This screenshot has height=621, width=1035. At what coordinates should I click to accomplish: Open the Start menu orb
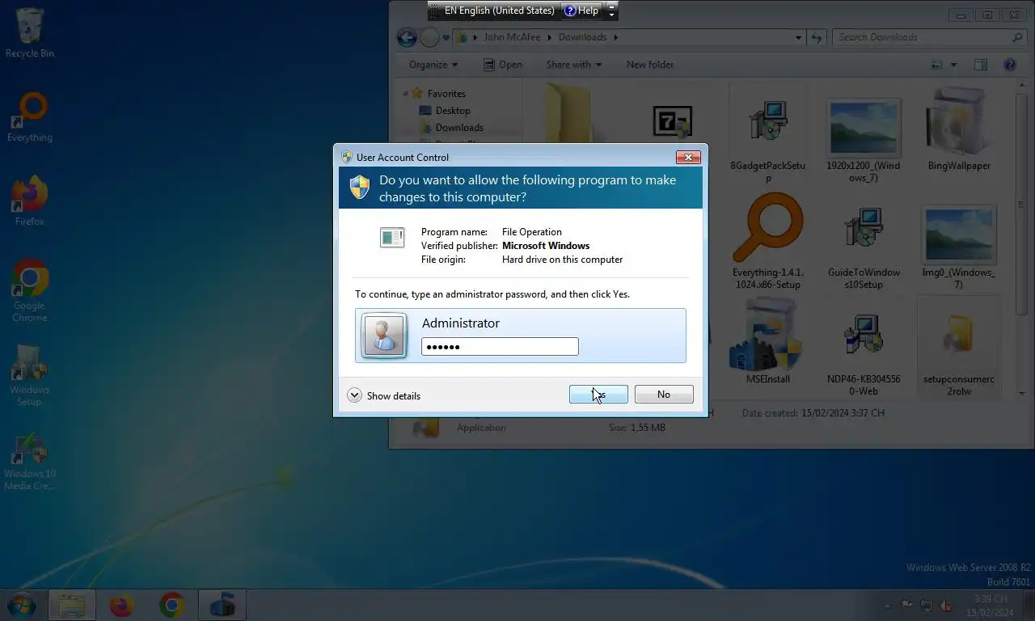[22, 605]
